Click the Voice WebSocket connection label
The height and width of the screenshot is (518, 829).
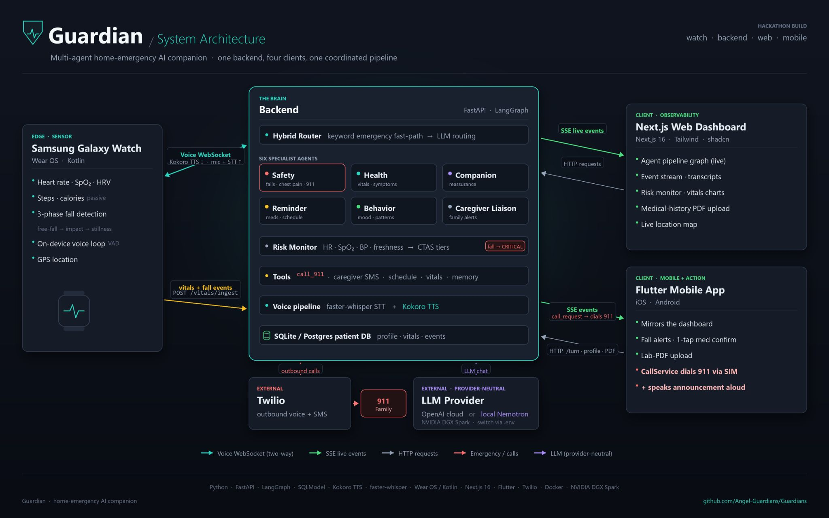coord(206,157)
